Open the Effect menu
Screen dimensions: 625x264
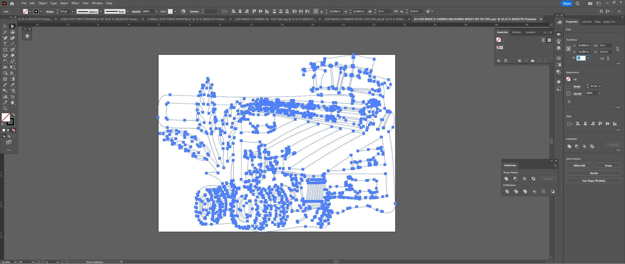[x=75, y=3]
